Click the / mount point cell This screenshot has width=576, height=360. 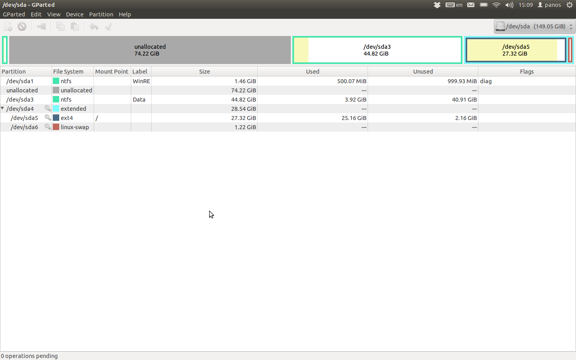tap(112, 118)
